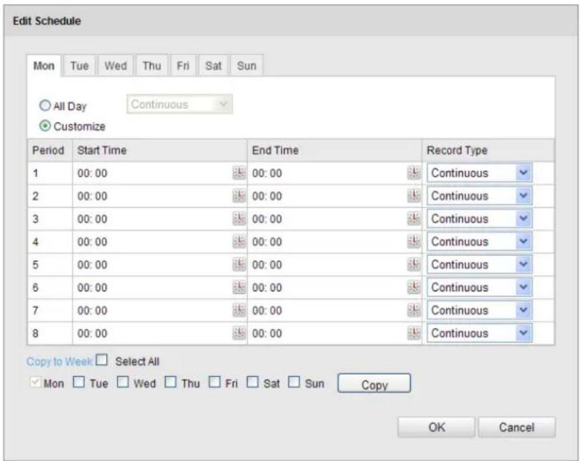Open time picker for period 3 start time
This screenshot has width=580, height=461.
pyautogui.click(x=239, y=219)
